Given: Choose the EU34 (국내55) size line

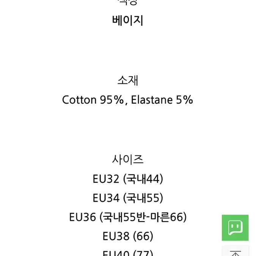Looking at the screenshot, I should (128, 198).
